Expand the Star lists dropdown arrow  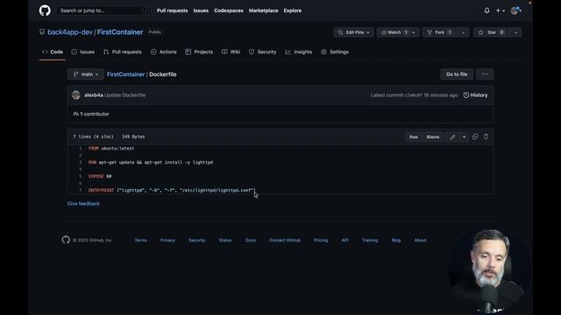(515, 32)
